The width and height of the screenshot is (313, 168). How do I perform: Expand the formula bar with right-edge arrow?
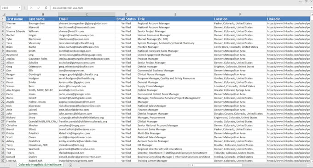(312, 8)
